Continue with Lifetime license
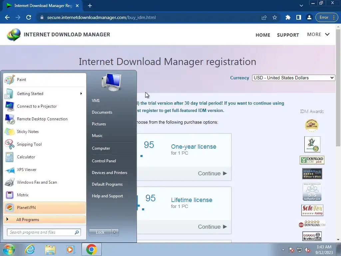This screenshot has height=256, width=341. point(212,227)
